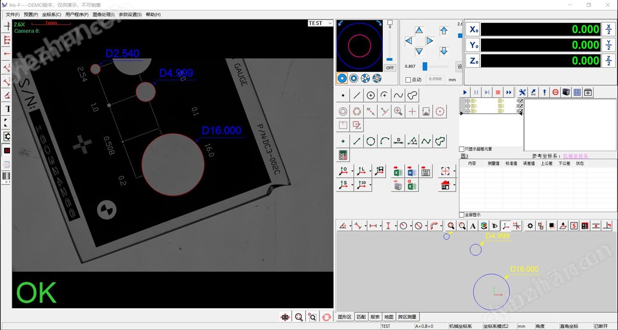This screenshot has height=330, width=618.
Task: Select the green construct-arc tool
Action: coord(384,141)
